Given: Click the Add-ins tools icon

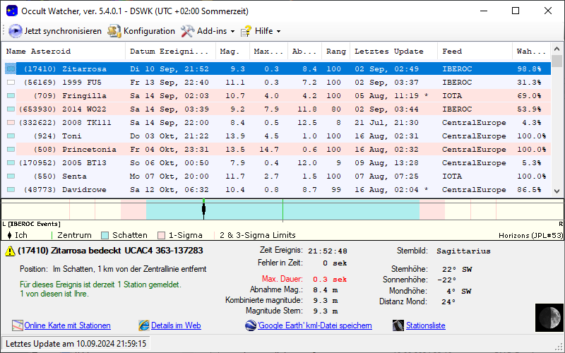Looking at the screenshot, I should [x=187, y=31].
